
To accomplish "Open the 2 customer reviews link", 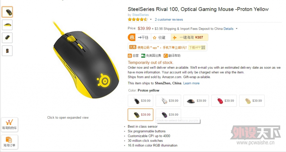I will (x=169, y=20).
